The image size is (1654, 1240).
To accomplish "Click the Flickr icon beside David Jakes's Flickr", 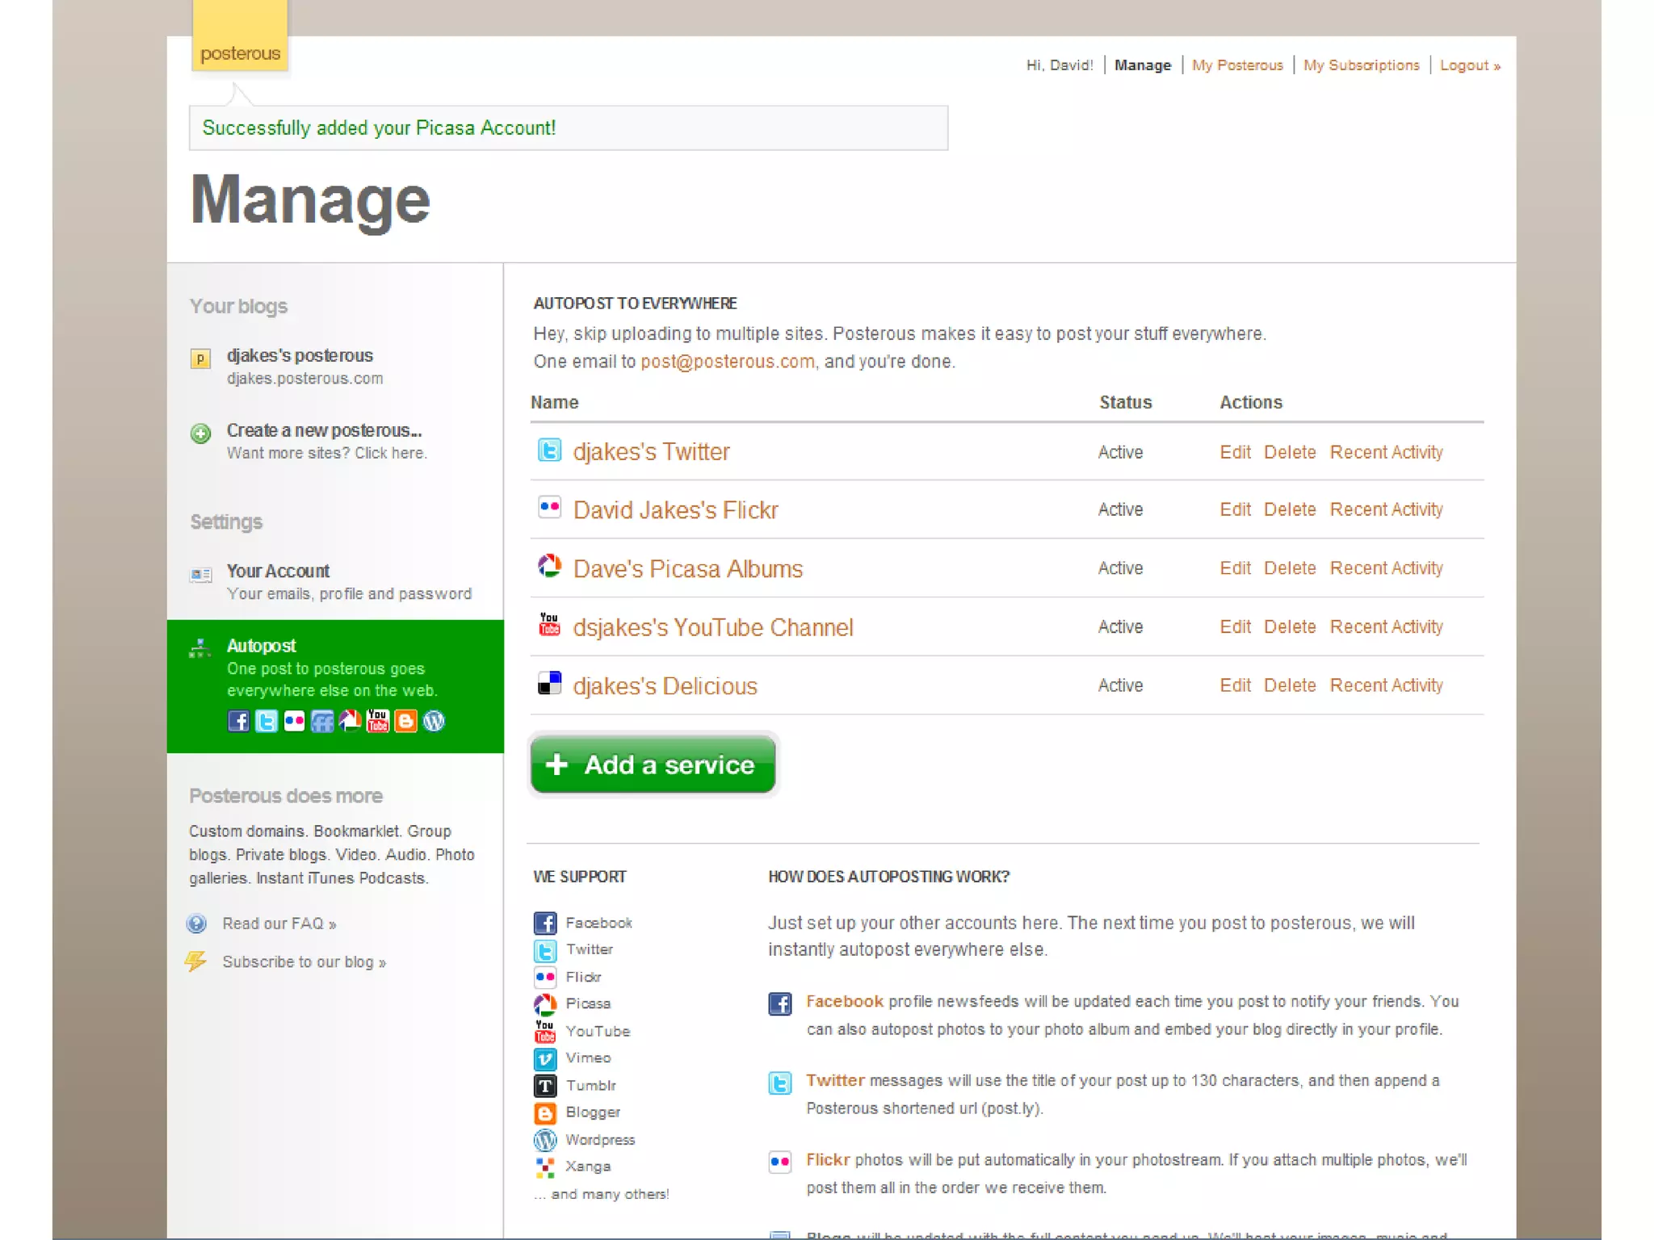I will point(549,508).
